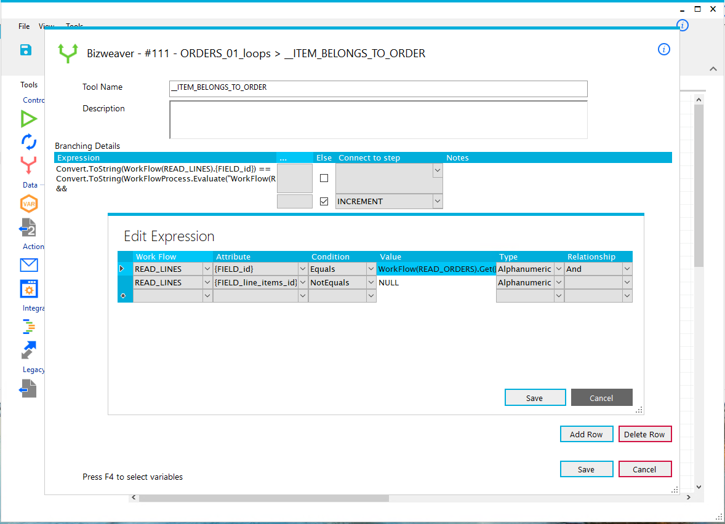Select the green Start play tool

[29, 119]
